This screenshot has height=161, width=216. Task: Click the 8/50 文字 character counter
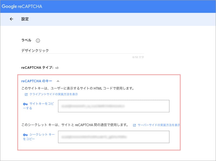pos(138,57)
